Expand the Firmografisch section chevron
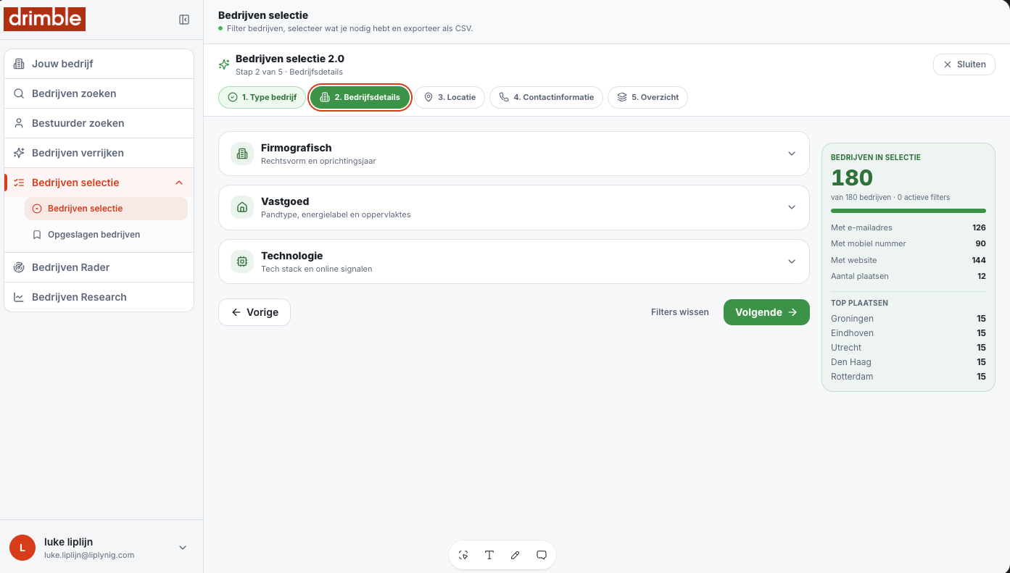This screenshot has height=573, width=1010. pyautogui.click(x=792, y=154)
